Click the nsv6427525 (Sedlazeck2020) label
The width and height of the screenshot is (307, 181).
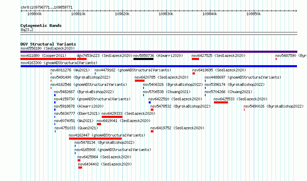(218, 56)
